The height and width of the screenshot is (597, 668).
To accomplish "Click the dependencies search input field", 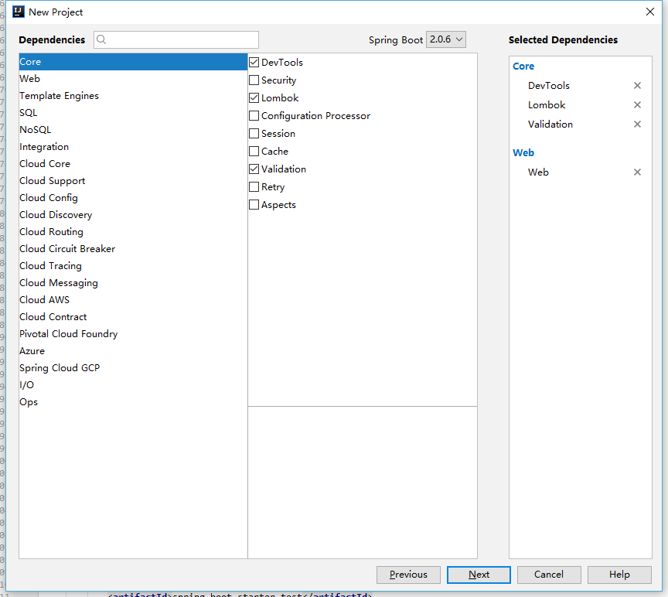I will pyautogui.click(x=178, y=39).
